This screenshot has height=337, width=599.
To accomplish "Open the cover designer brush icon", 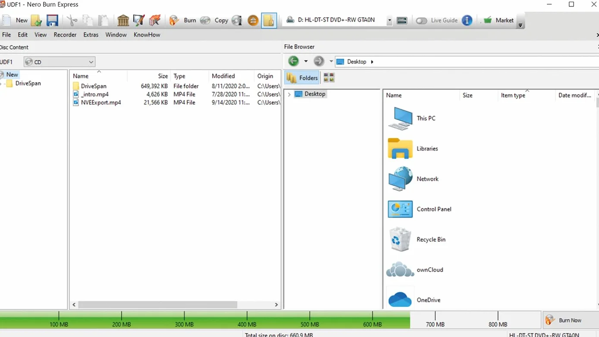I will pyautogui.click(x=139, y=20).
